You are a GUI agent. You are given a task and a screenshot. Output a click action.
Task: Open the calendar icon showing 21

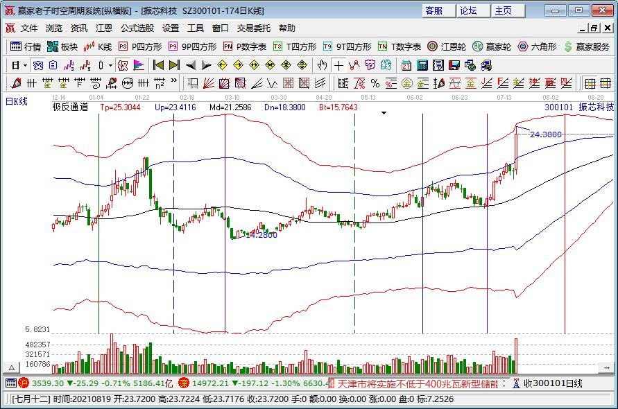click(406, 65)
